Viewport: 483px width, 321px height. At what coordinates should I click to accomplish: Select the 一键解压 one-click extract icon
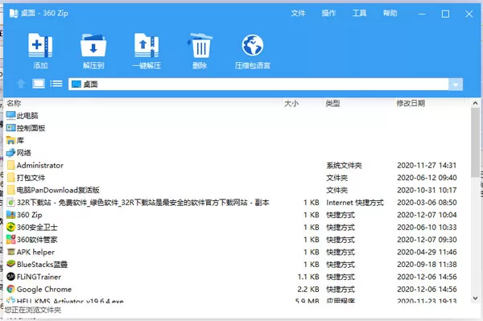147,46
